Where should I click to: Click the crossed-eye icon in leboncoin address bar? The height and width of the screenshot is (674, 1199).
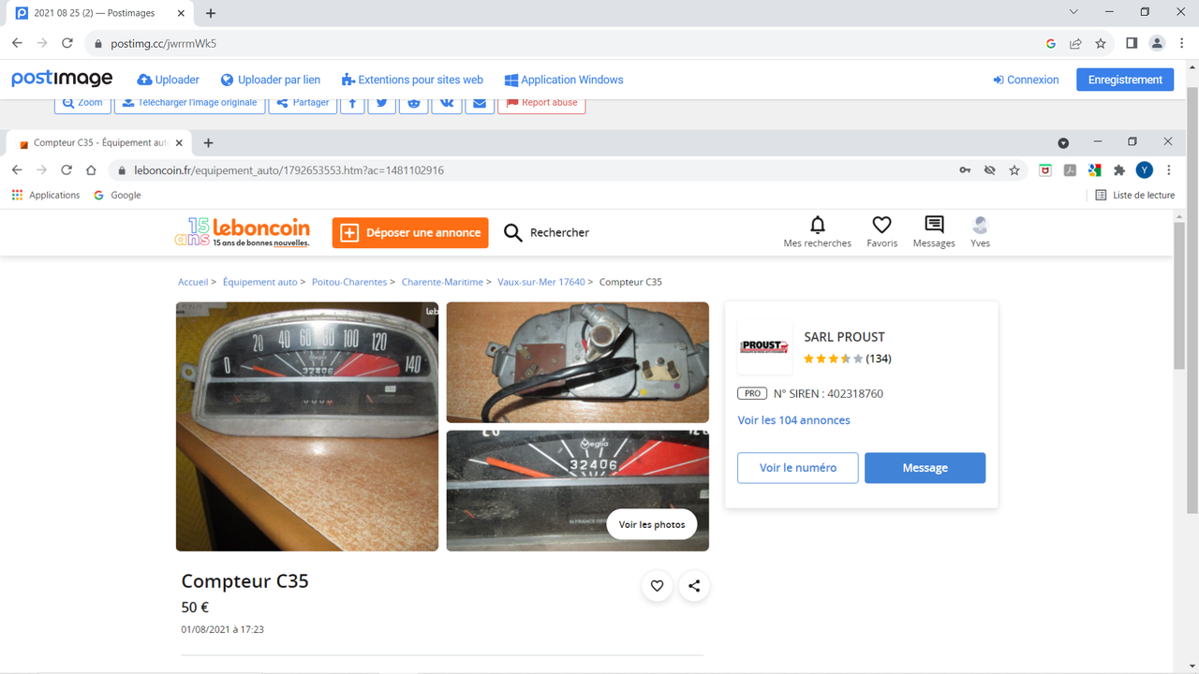[989, 170]
